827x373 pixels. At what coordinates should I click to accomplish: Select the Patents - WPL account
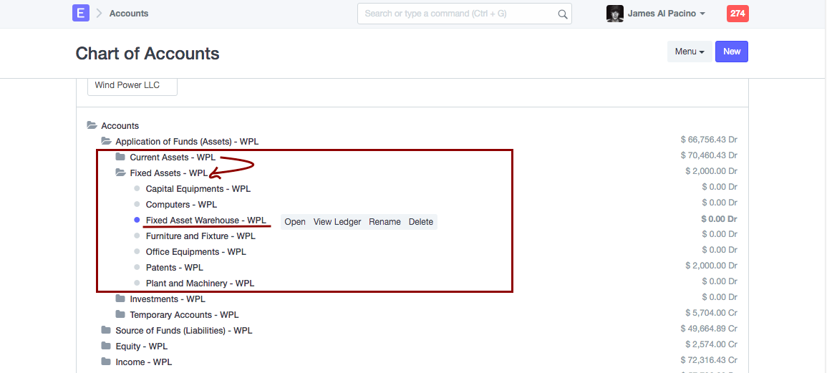175,268
